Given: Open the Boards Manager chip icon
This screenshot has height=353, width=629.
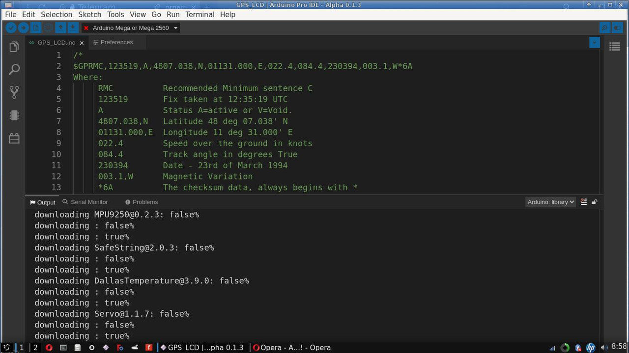Looking at the screenshot, I should point(14,115).
